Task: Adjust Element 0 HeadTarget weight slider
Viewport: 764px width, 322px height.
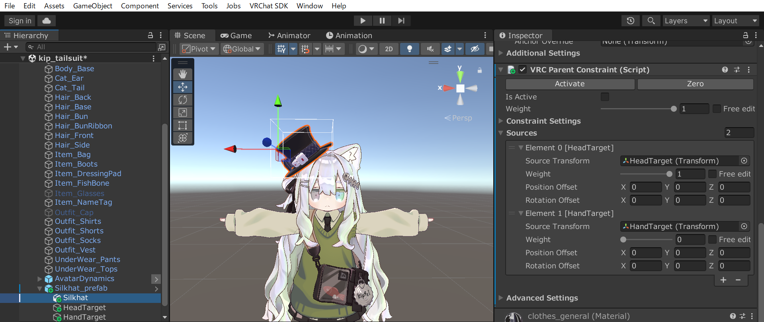Action: pyautogui.click(x=646, y=174)
